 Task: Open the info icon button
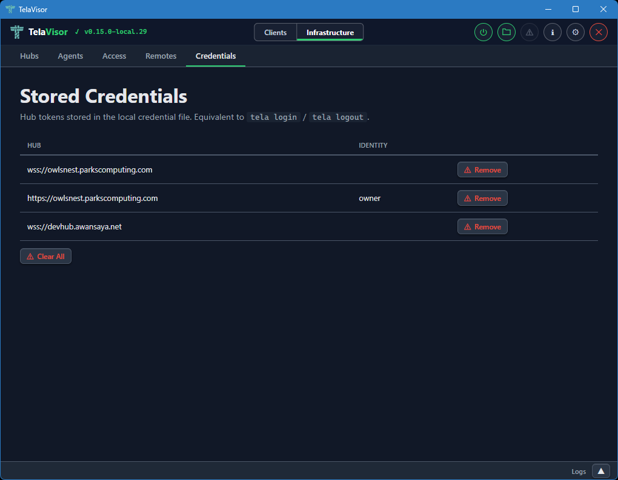coord(553,32)
